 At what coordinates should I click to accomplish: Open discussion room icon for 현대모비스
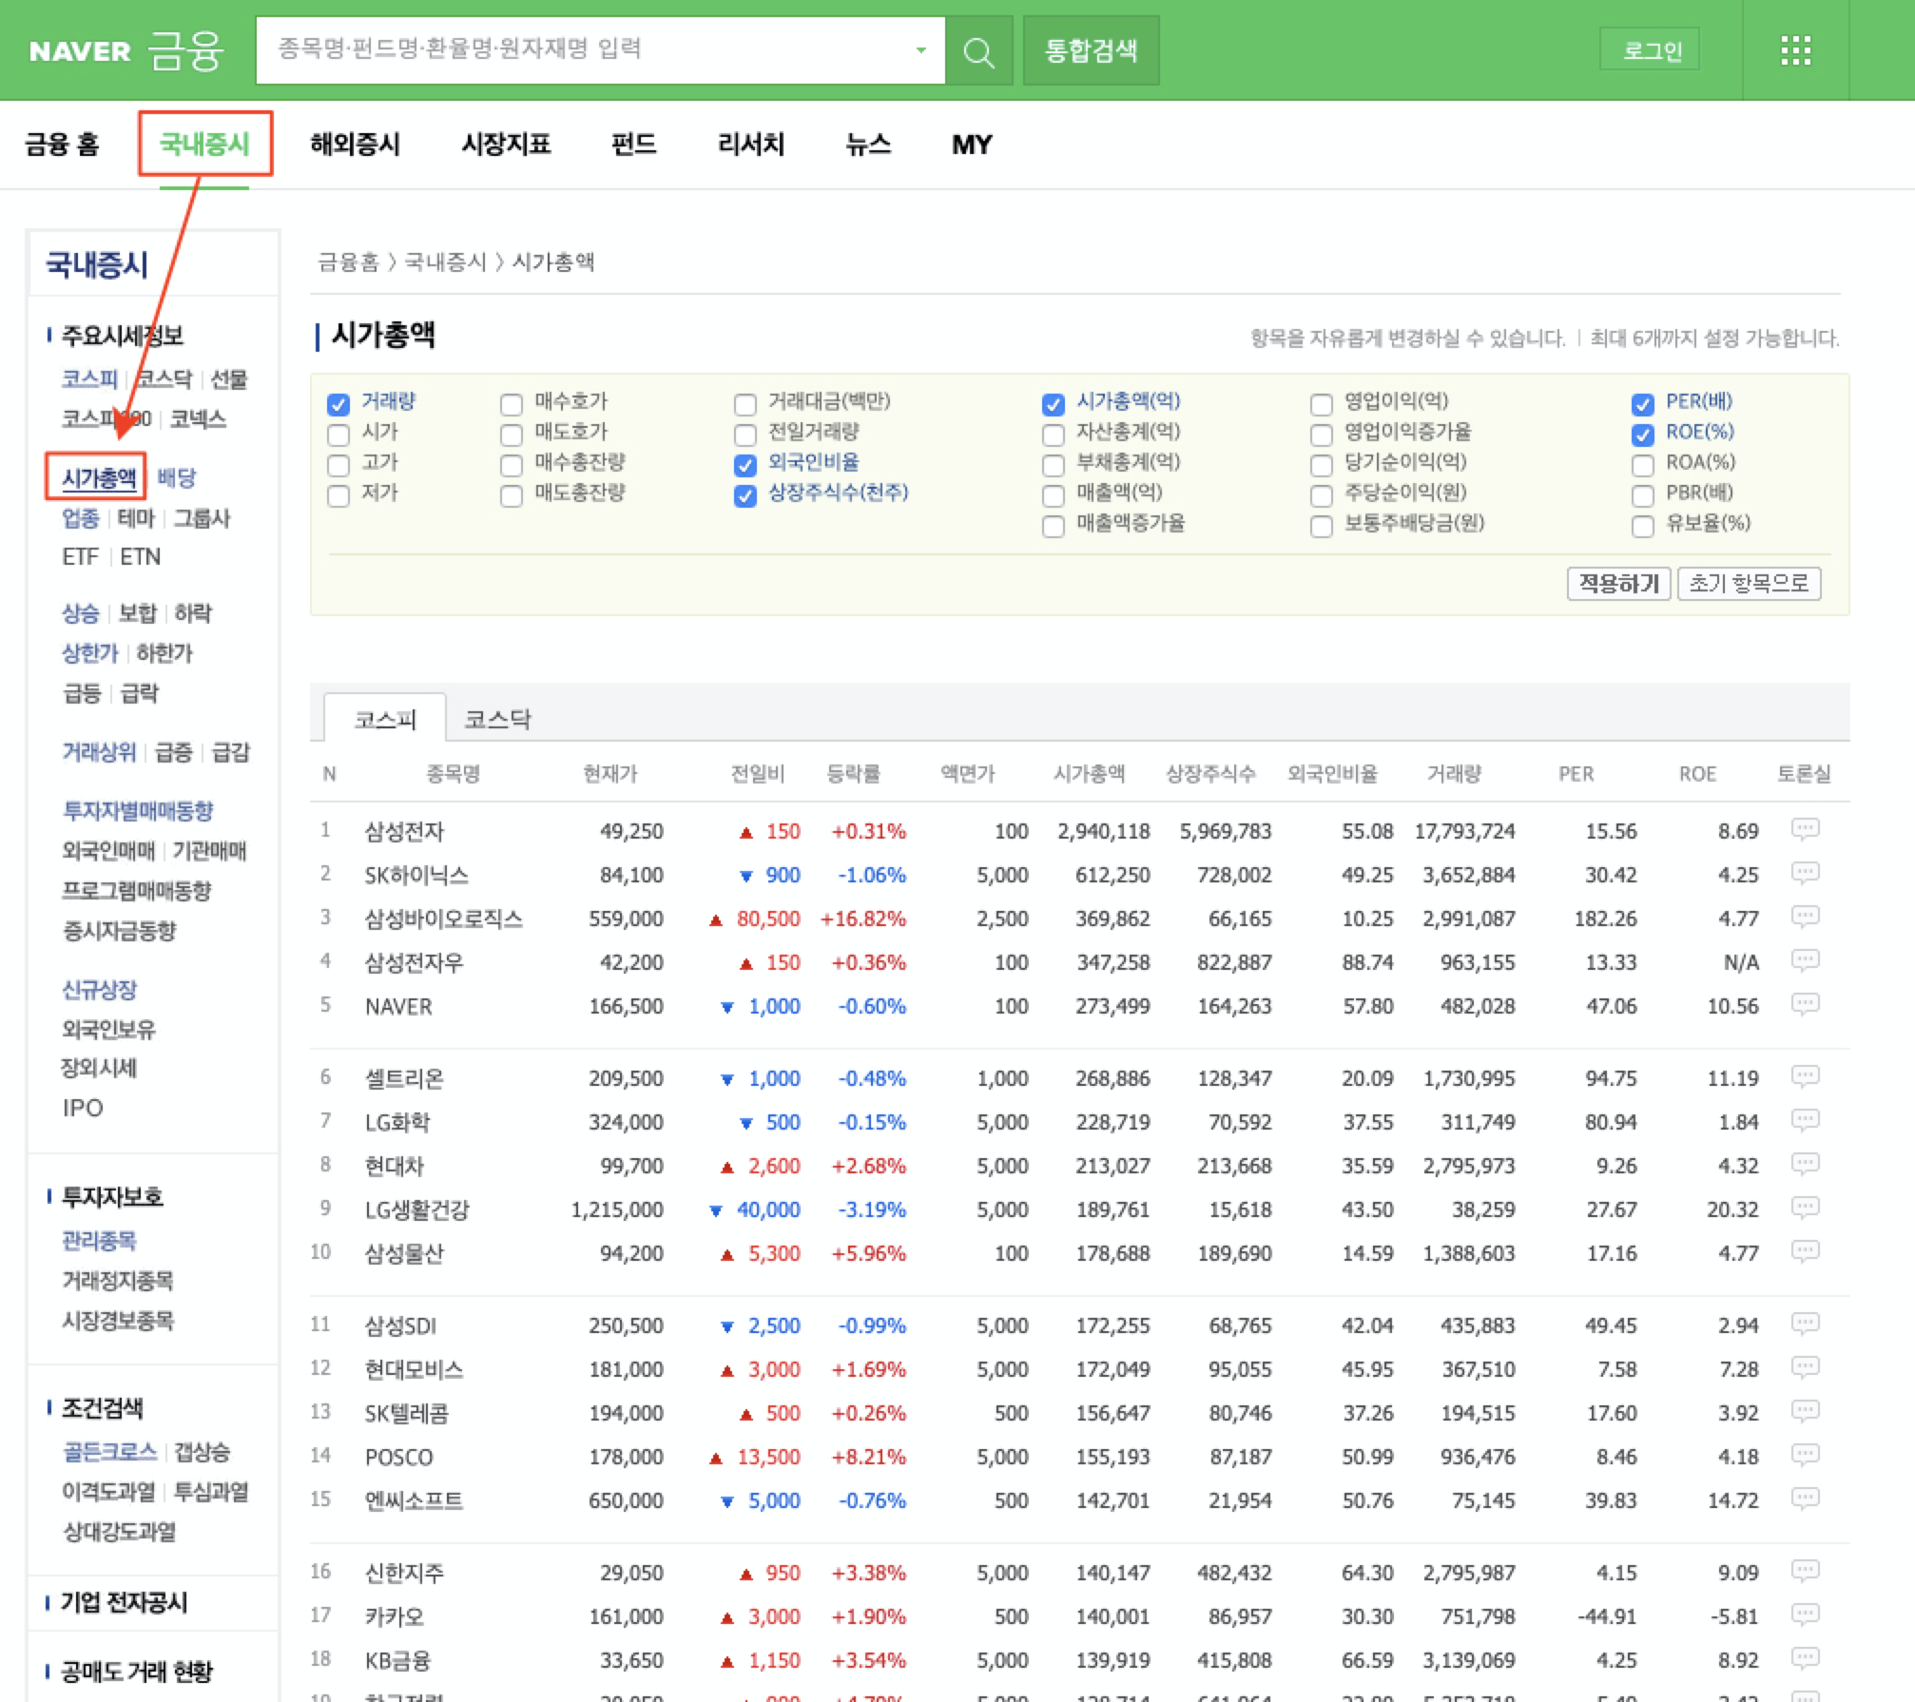pos(1805,1368)
